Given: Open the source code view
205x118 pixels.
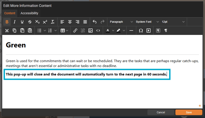Looking at the screenshot, I should click(x=98, y=31).
